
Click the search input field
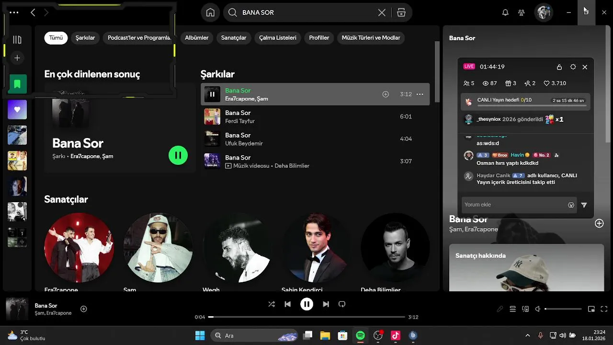tap(306, 12)
